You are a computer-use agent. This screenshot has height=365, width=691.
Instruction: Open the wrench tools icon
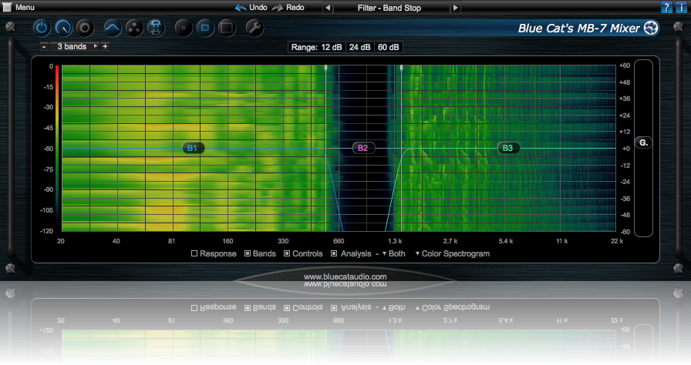(254, 28)
